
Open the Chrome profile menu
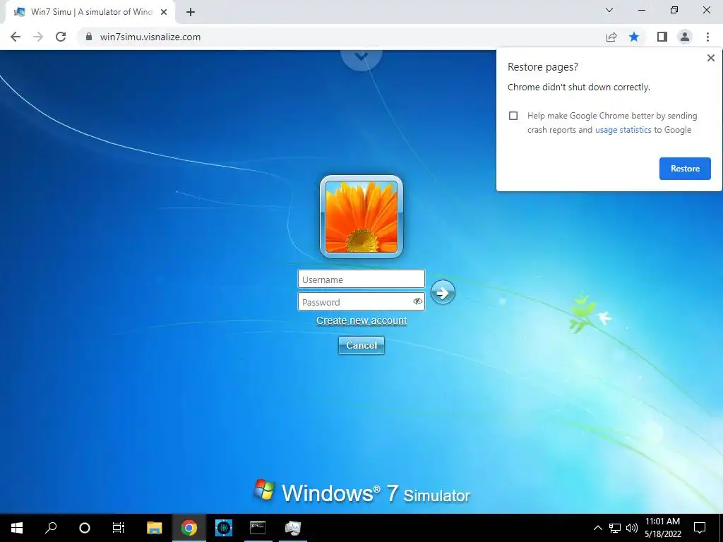(x=685, y=37)
